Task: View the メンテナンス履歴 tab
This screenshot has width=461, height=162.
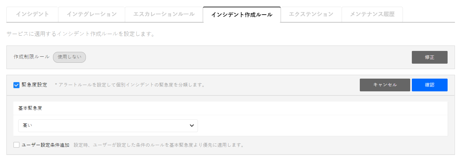Action: (372, 14)
